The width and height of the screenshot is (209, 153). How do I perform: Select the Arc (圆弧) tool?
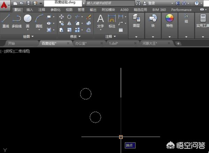(39, 20)
